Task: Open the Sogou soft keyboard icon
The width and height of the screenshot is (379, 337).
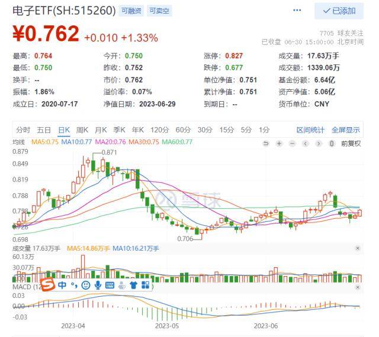Action: (110, 286)
